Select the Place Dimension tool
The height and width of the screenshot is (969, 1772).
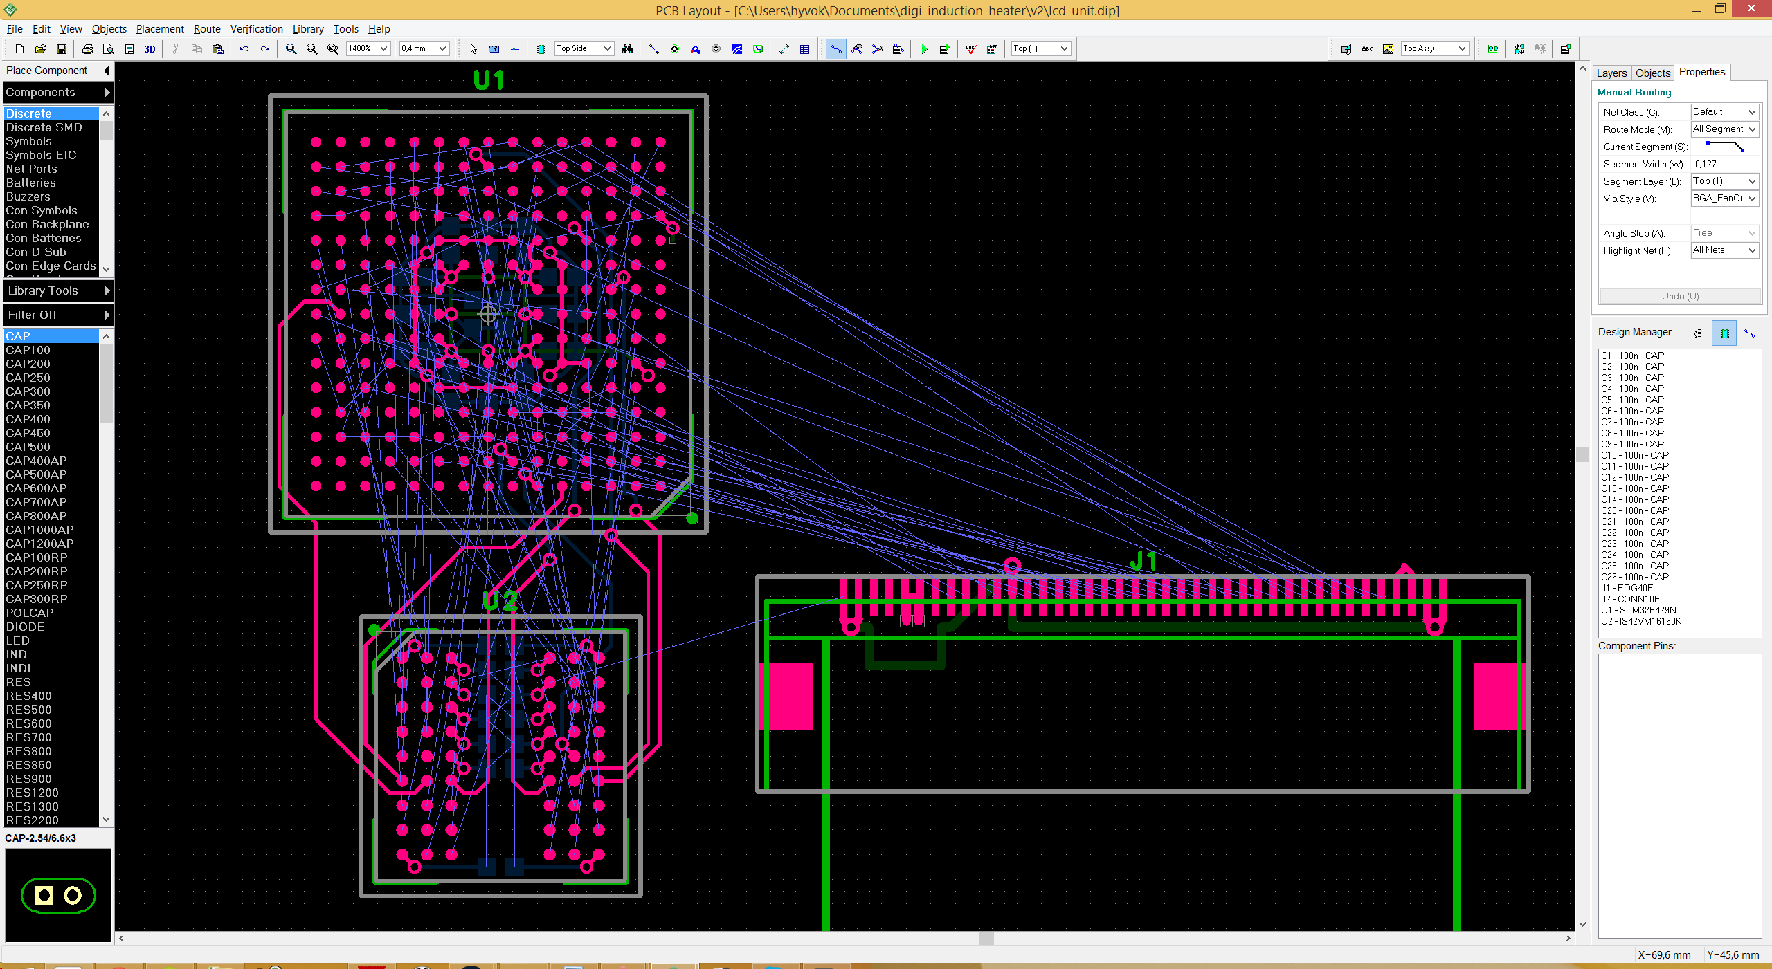point(784,48)
